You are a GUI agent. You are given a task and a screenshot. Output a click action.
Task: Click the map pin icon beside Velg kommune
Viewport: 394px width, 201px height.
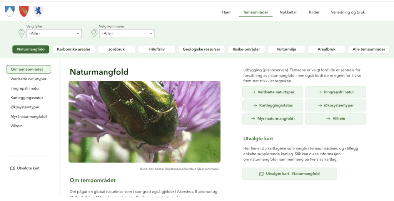click(94, 33)
